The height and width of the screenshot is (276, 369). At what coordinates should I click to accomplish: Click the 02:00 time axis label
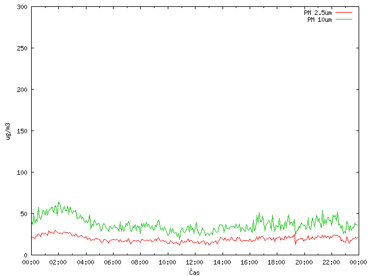[58, 262]
